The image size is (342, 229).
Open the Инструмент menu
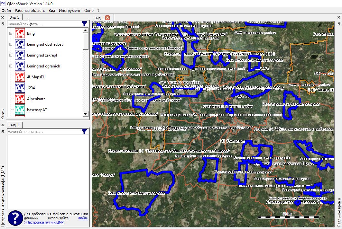click(69, 11)
